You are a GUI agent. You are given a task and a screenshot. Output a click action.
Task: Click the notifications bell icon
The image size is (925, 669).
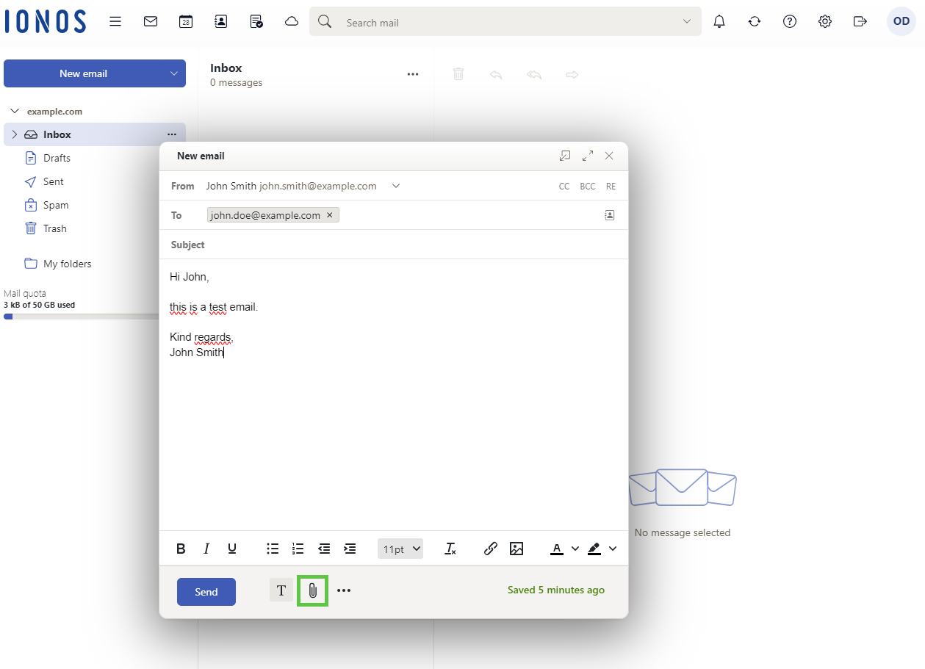click(719, 22)
